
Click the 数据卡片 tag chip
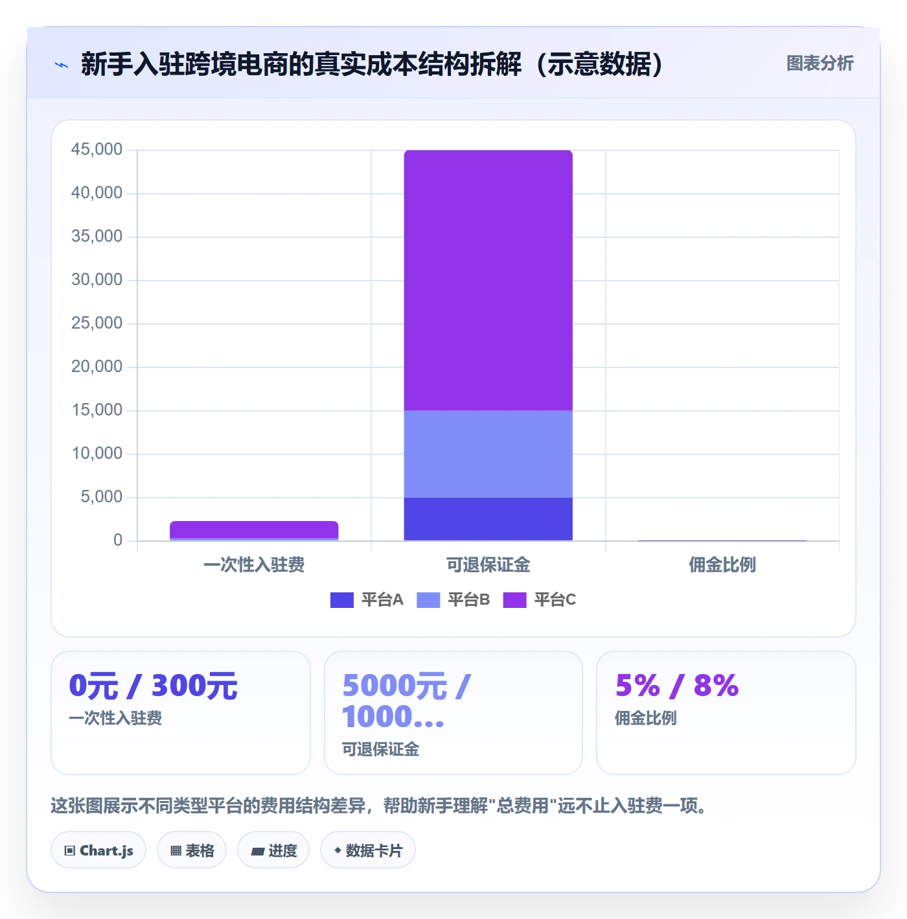[x=368, y=850]
